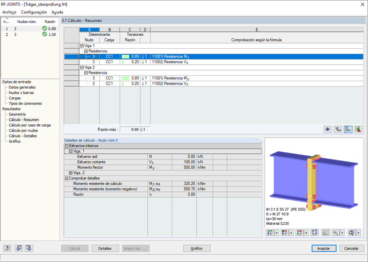Screen dimensions: 368x262
Task: Select case 2 row with ratio 1.00
Action: point(30,34)
